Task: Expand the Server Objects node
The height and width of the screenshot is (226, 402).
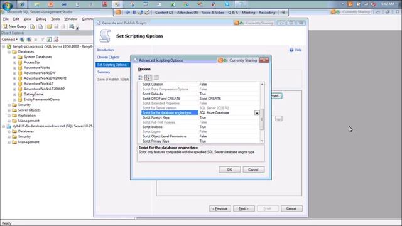Action: coord(9,110)
